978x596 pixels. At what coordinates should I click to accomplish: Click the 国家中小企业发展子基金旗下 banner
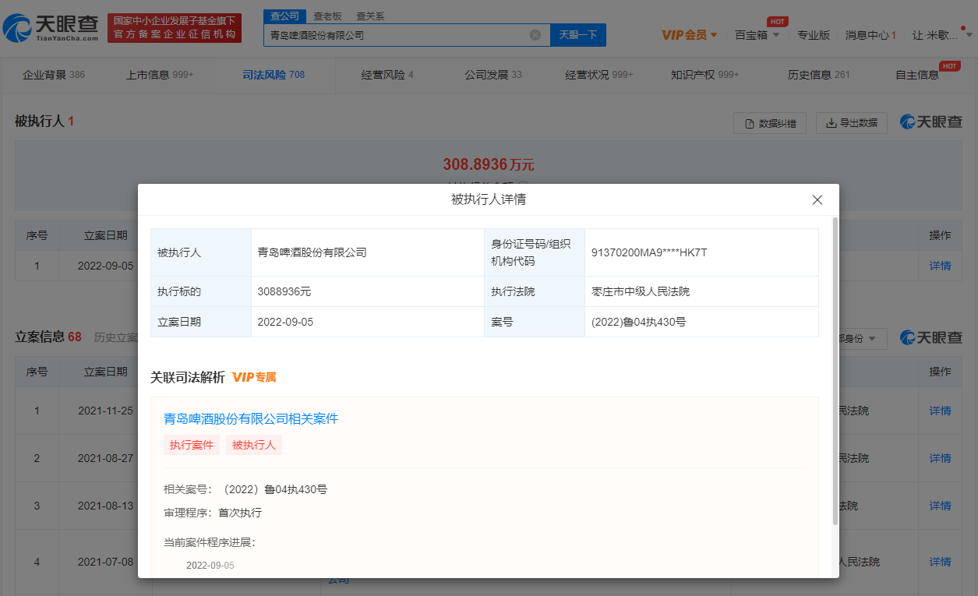pos(175,28)
